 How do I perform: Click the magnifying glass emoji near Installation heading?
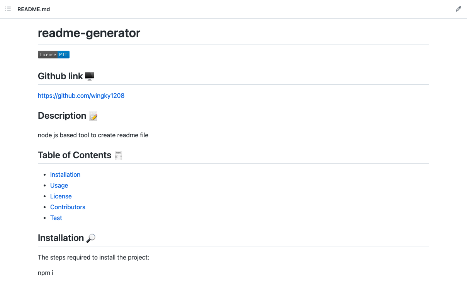[91, 238]
